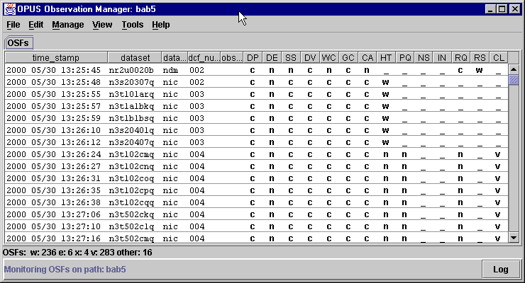This screenshot has width=525, height=283.
Task: Click the DP stage column header
Action: [253, 57]
